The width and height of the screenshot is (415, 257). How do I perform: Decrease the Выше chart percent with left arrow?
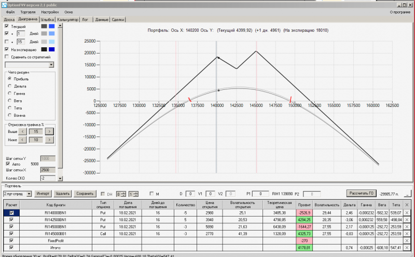click(22, 131)
